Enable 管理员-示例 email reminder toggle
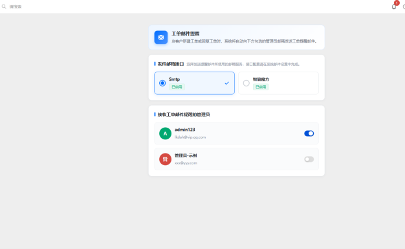405x249 pixels. (309, 159)
